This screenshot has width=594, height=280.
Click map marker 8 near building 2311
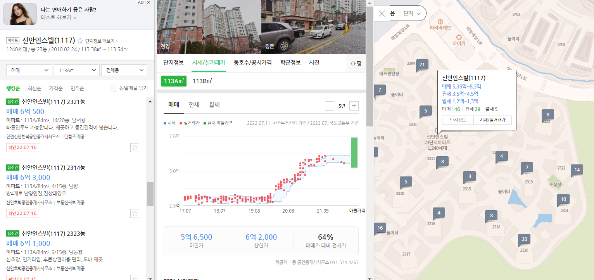click(442, 162)
